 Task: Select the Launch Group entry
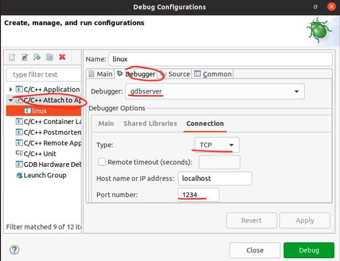point(44,175)
